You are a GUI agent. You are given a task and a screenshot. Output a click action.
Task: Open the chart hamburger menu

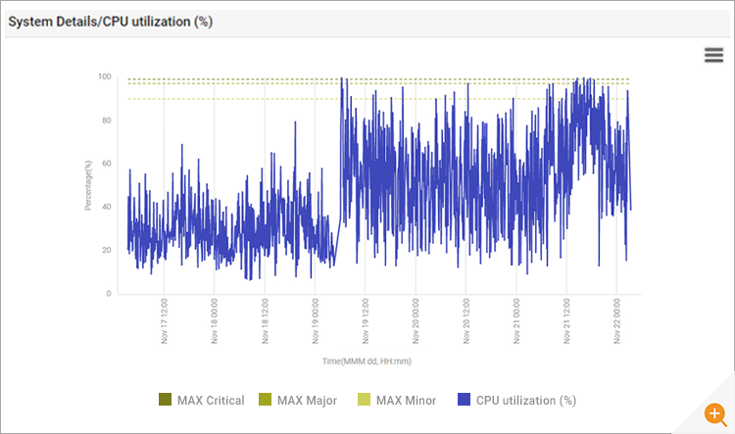(713, 55)
